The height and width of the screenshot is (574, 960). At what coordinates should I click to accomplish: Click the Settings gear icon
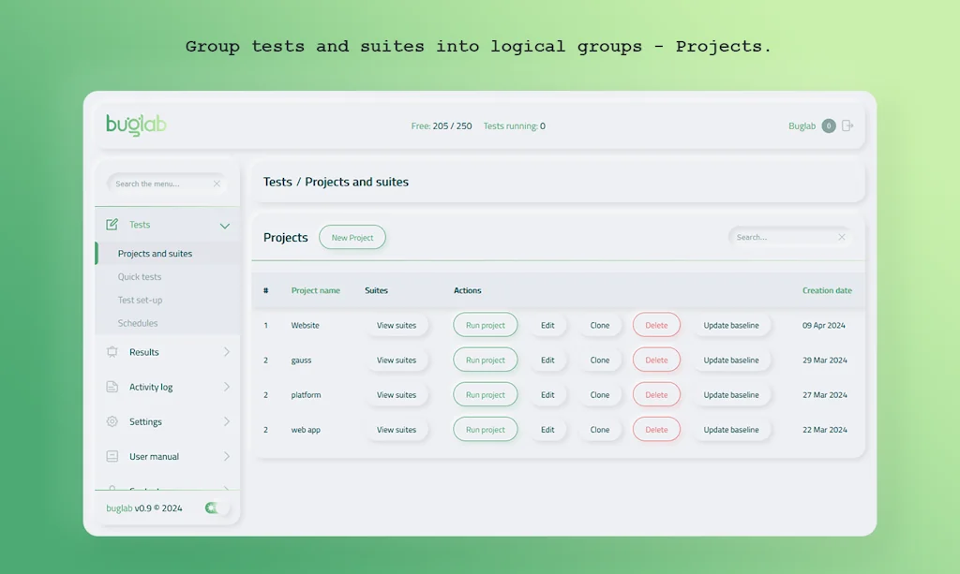(x=112, y=421)
